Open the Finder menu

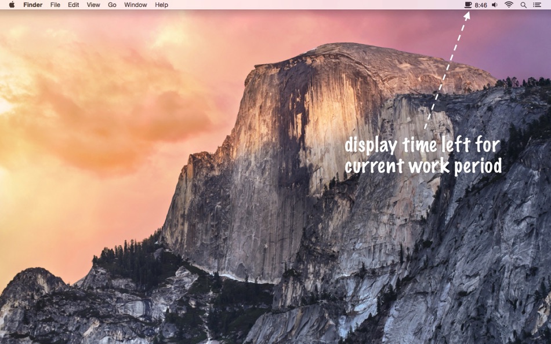coord(33,5)
